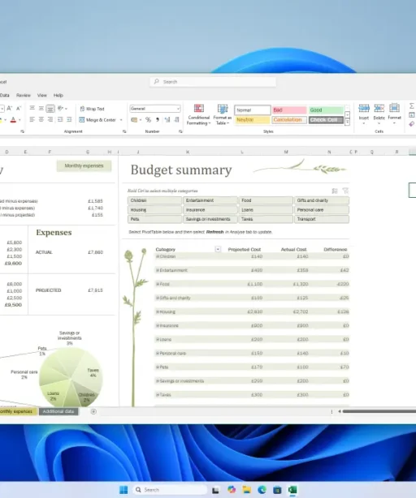
Task: Click the Monthly expenses button
Action: click(84, 165)
